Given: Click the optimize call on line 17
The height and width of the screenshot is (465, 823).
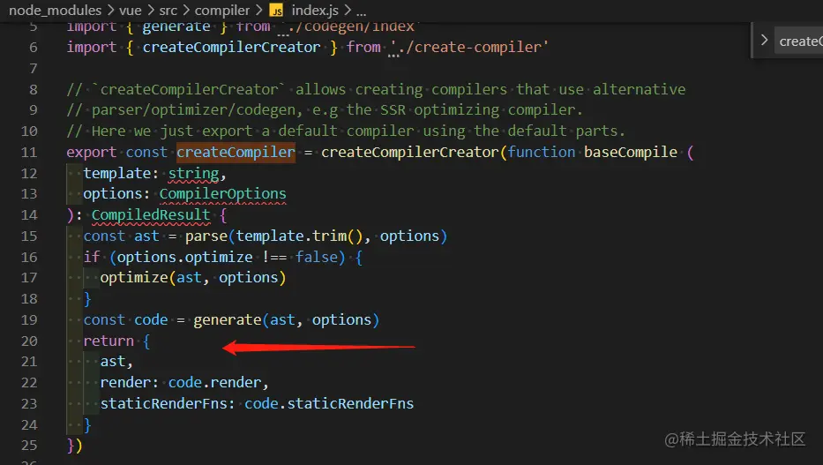Looking at the screenshot, I should point(134,278).
